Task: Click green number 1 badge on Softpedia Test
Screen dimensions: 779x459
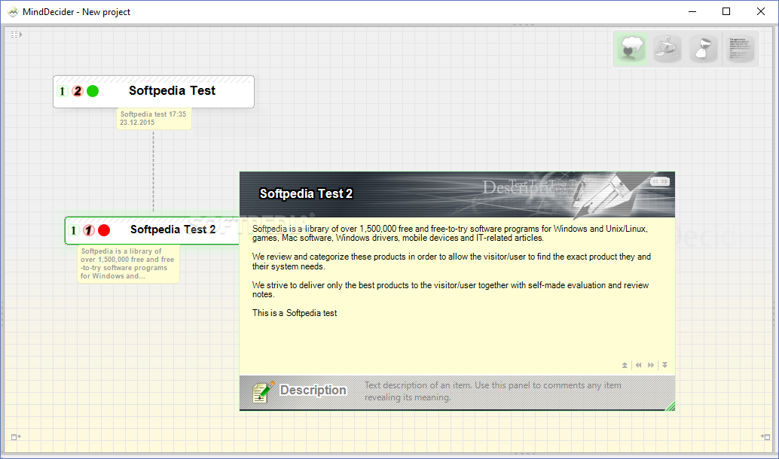Action: (62, 91)
